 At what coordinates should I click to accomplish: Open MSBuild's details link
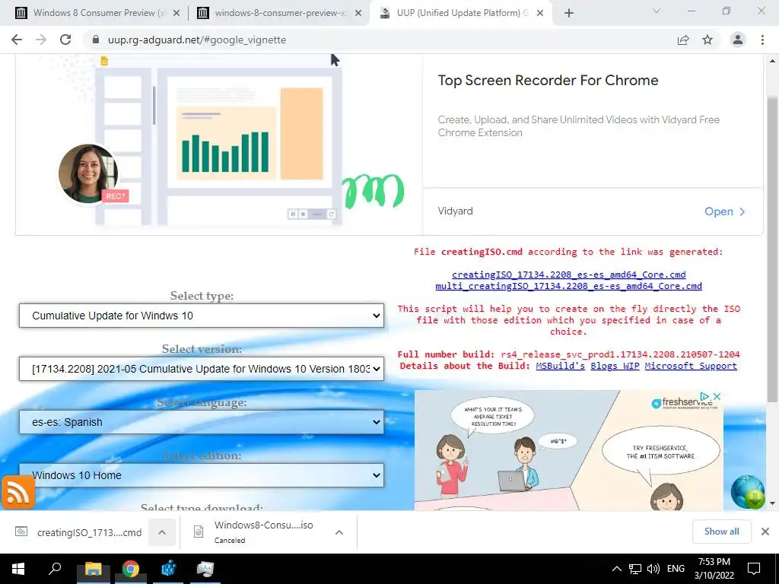coord(561,366)
